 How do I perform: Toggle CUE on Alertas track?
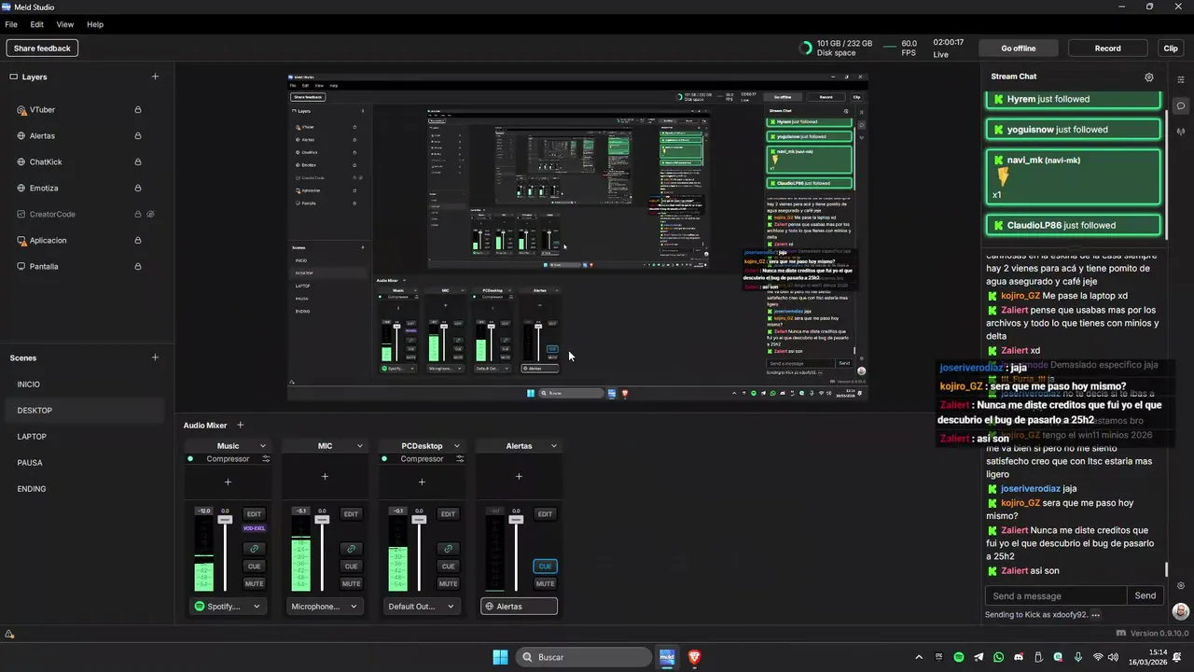pyautogui.click(x=545, y=566)
